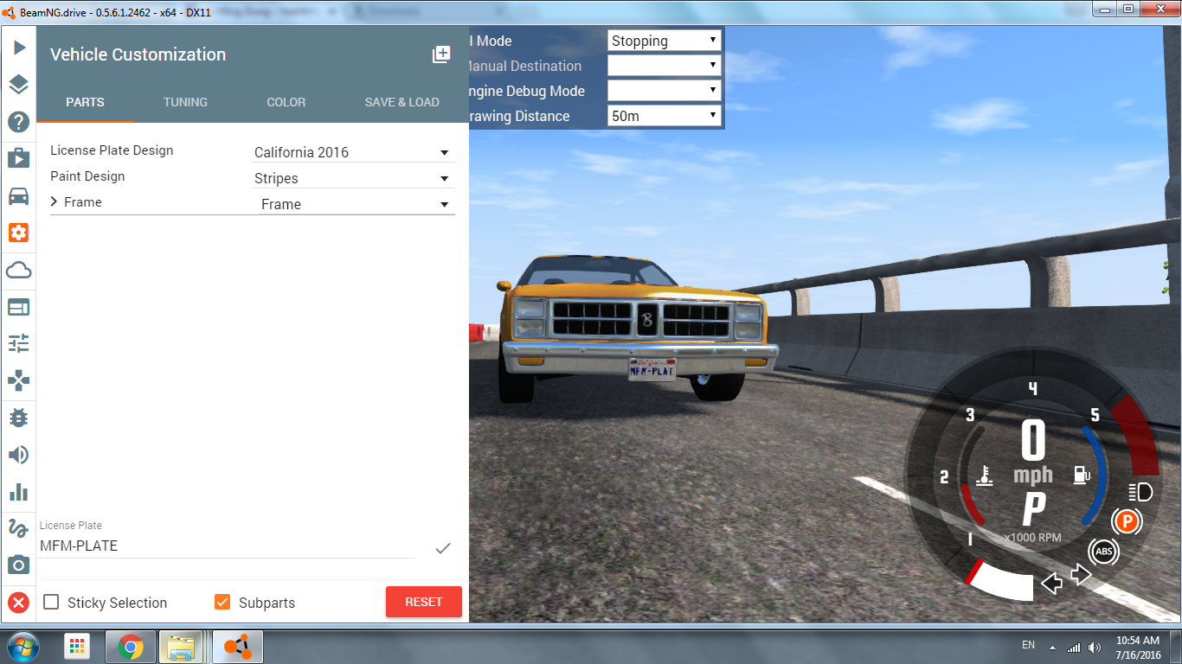Screen dimensions: 1182x664
Task: Open the Debug bug icon
Action: (19, 418)
